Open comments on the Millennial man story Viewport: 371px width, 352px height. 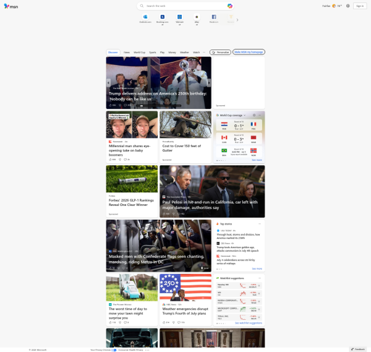126,160
